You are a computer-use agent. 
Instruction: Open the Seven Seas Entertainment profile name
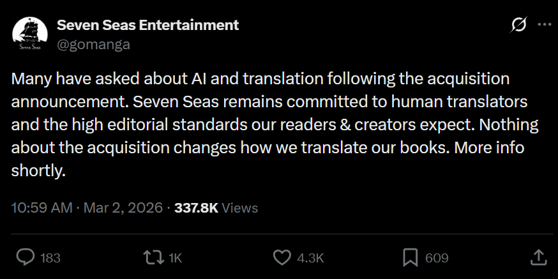click(x=147, y=25)
